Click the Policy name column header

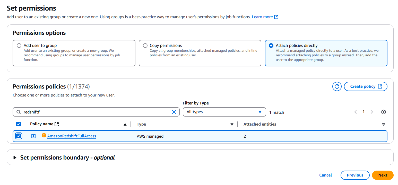click(42, 124)
